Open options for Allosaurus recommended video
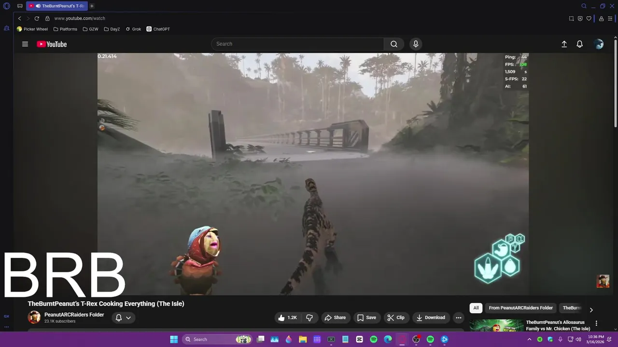The height and width of the screenshot is (347, 618). click(596, 323)
